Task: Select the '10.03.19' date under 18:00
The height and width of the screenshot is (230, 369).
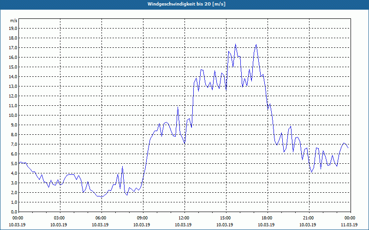Action: click(266, 224)
